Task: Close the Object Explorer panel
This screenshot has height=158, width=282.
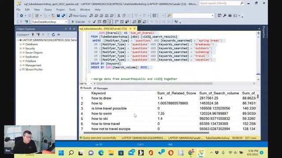Action: coord(74,29)
